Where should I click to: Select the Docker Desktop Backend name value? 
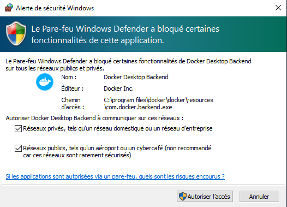point(136,77)
